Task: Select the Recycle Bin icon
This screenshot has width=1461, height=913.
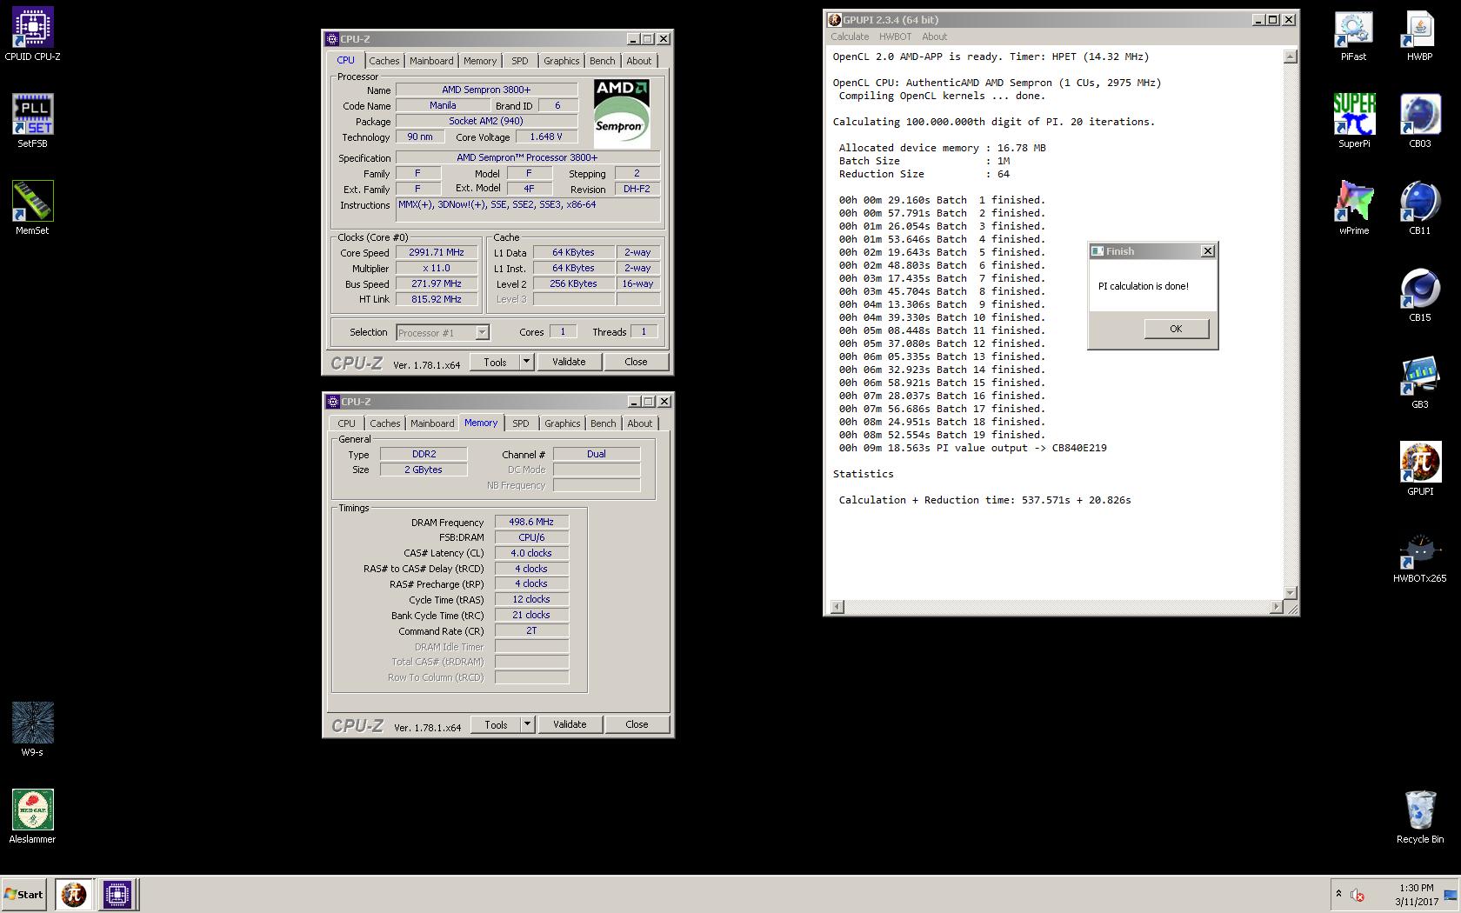Action: (1420, 817)
